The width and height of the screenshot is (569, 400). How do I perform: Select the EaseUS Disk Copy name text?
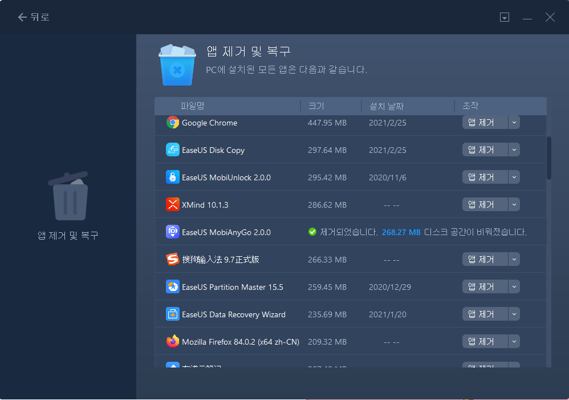(x=213, y=150)
